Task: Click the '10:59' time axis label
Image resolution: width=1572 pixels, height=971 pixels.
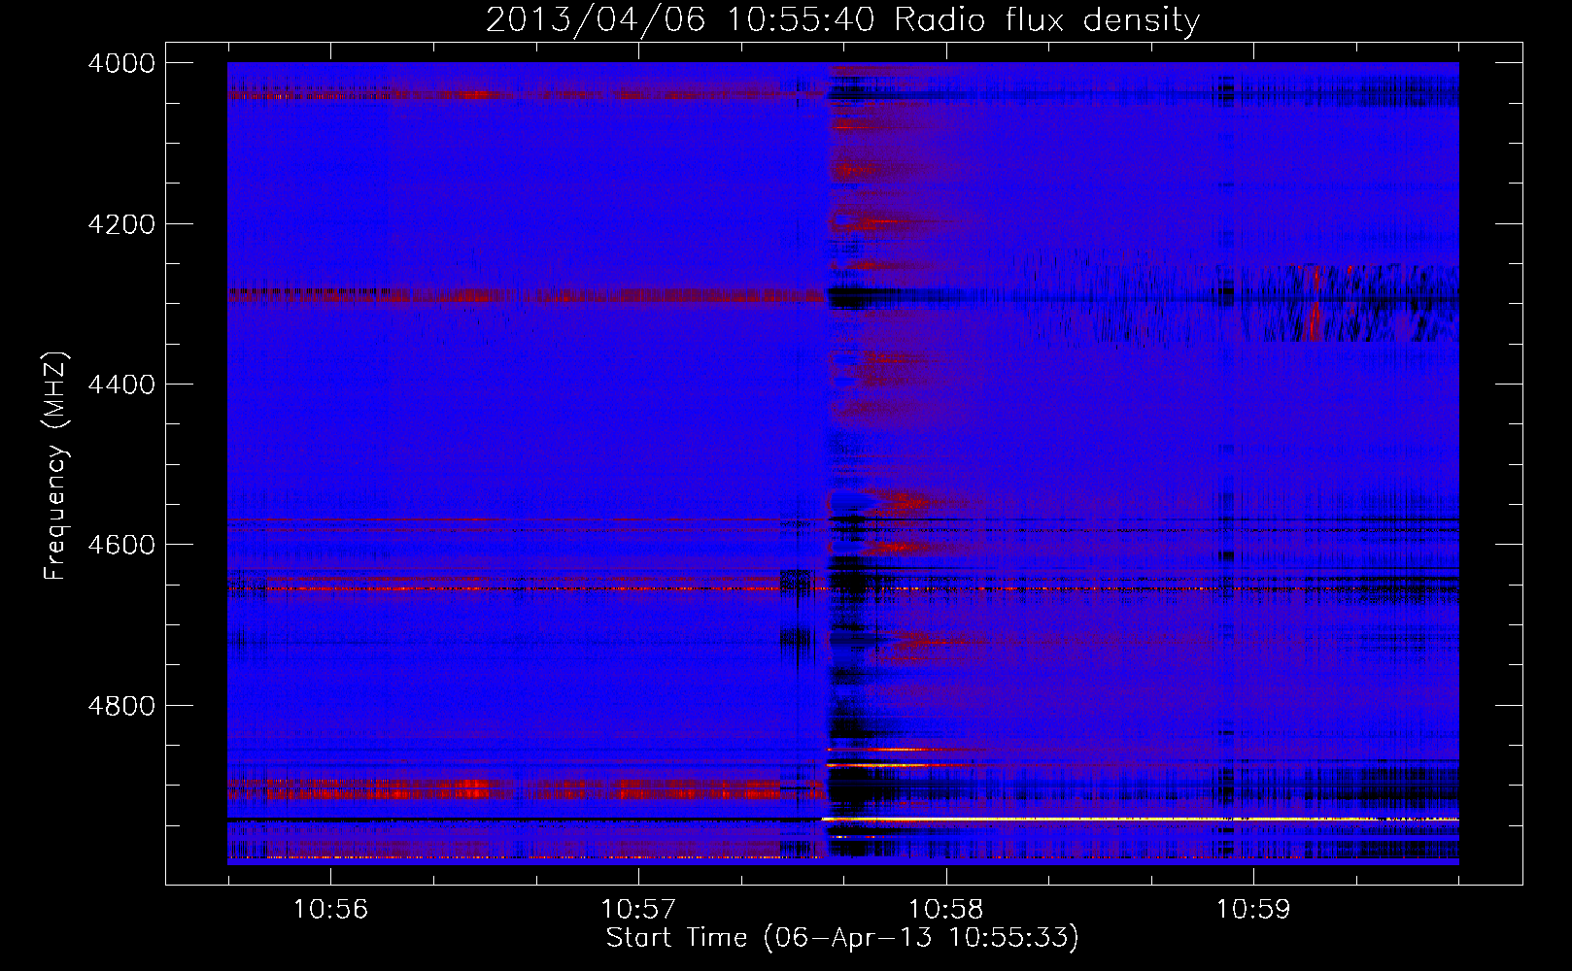Action: tap(1253, 910)
